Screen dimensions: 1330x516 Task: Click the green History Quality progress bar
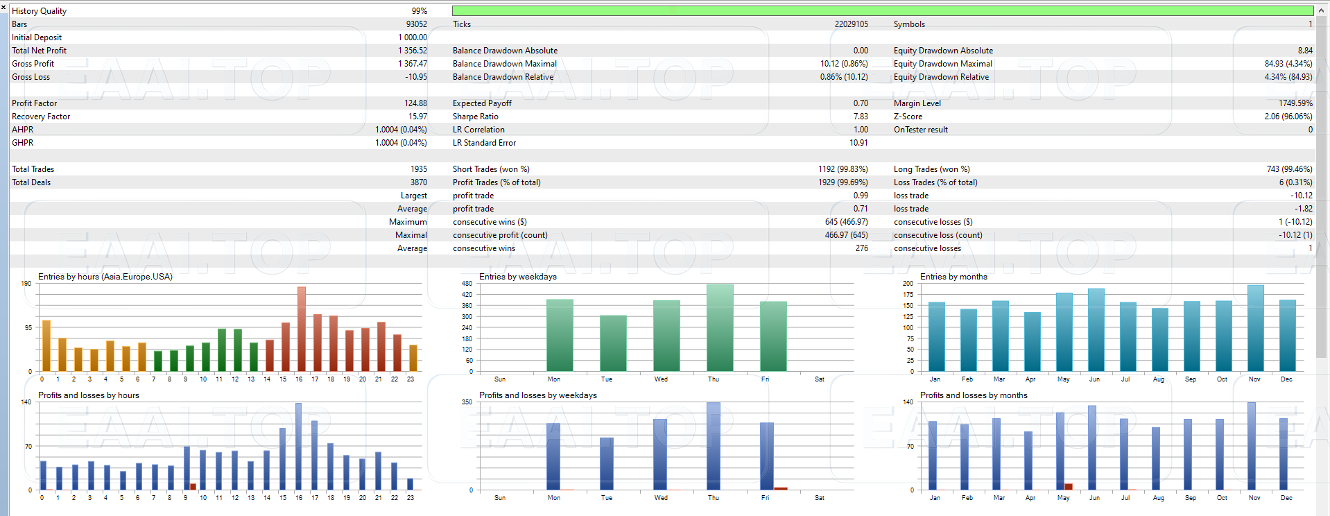(882, 11)
